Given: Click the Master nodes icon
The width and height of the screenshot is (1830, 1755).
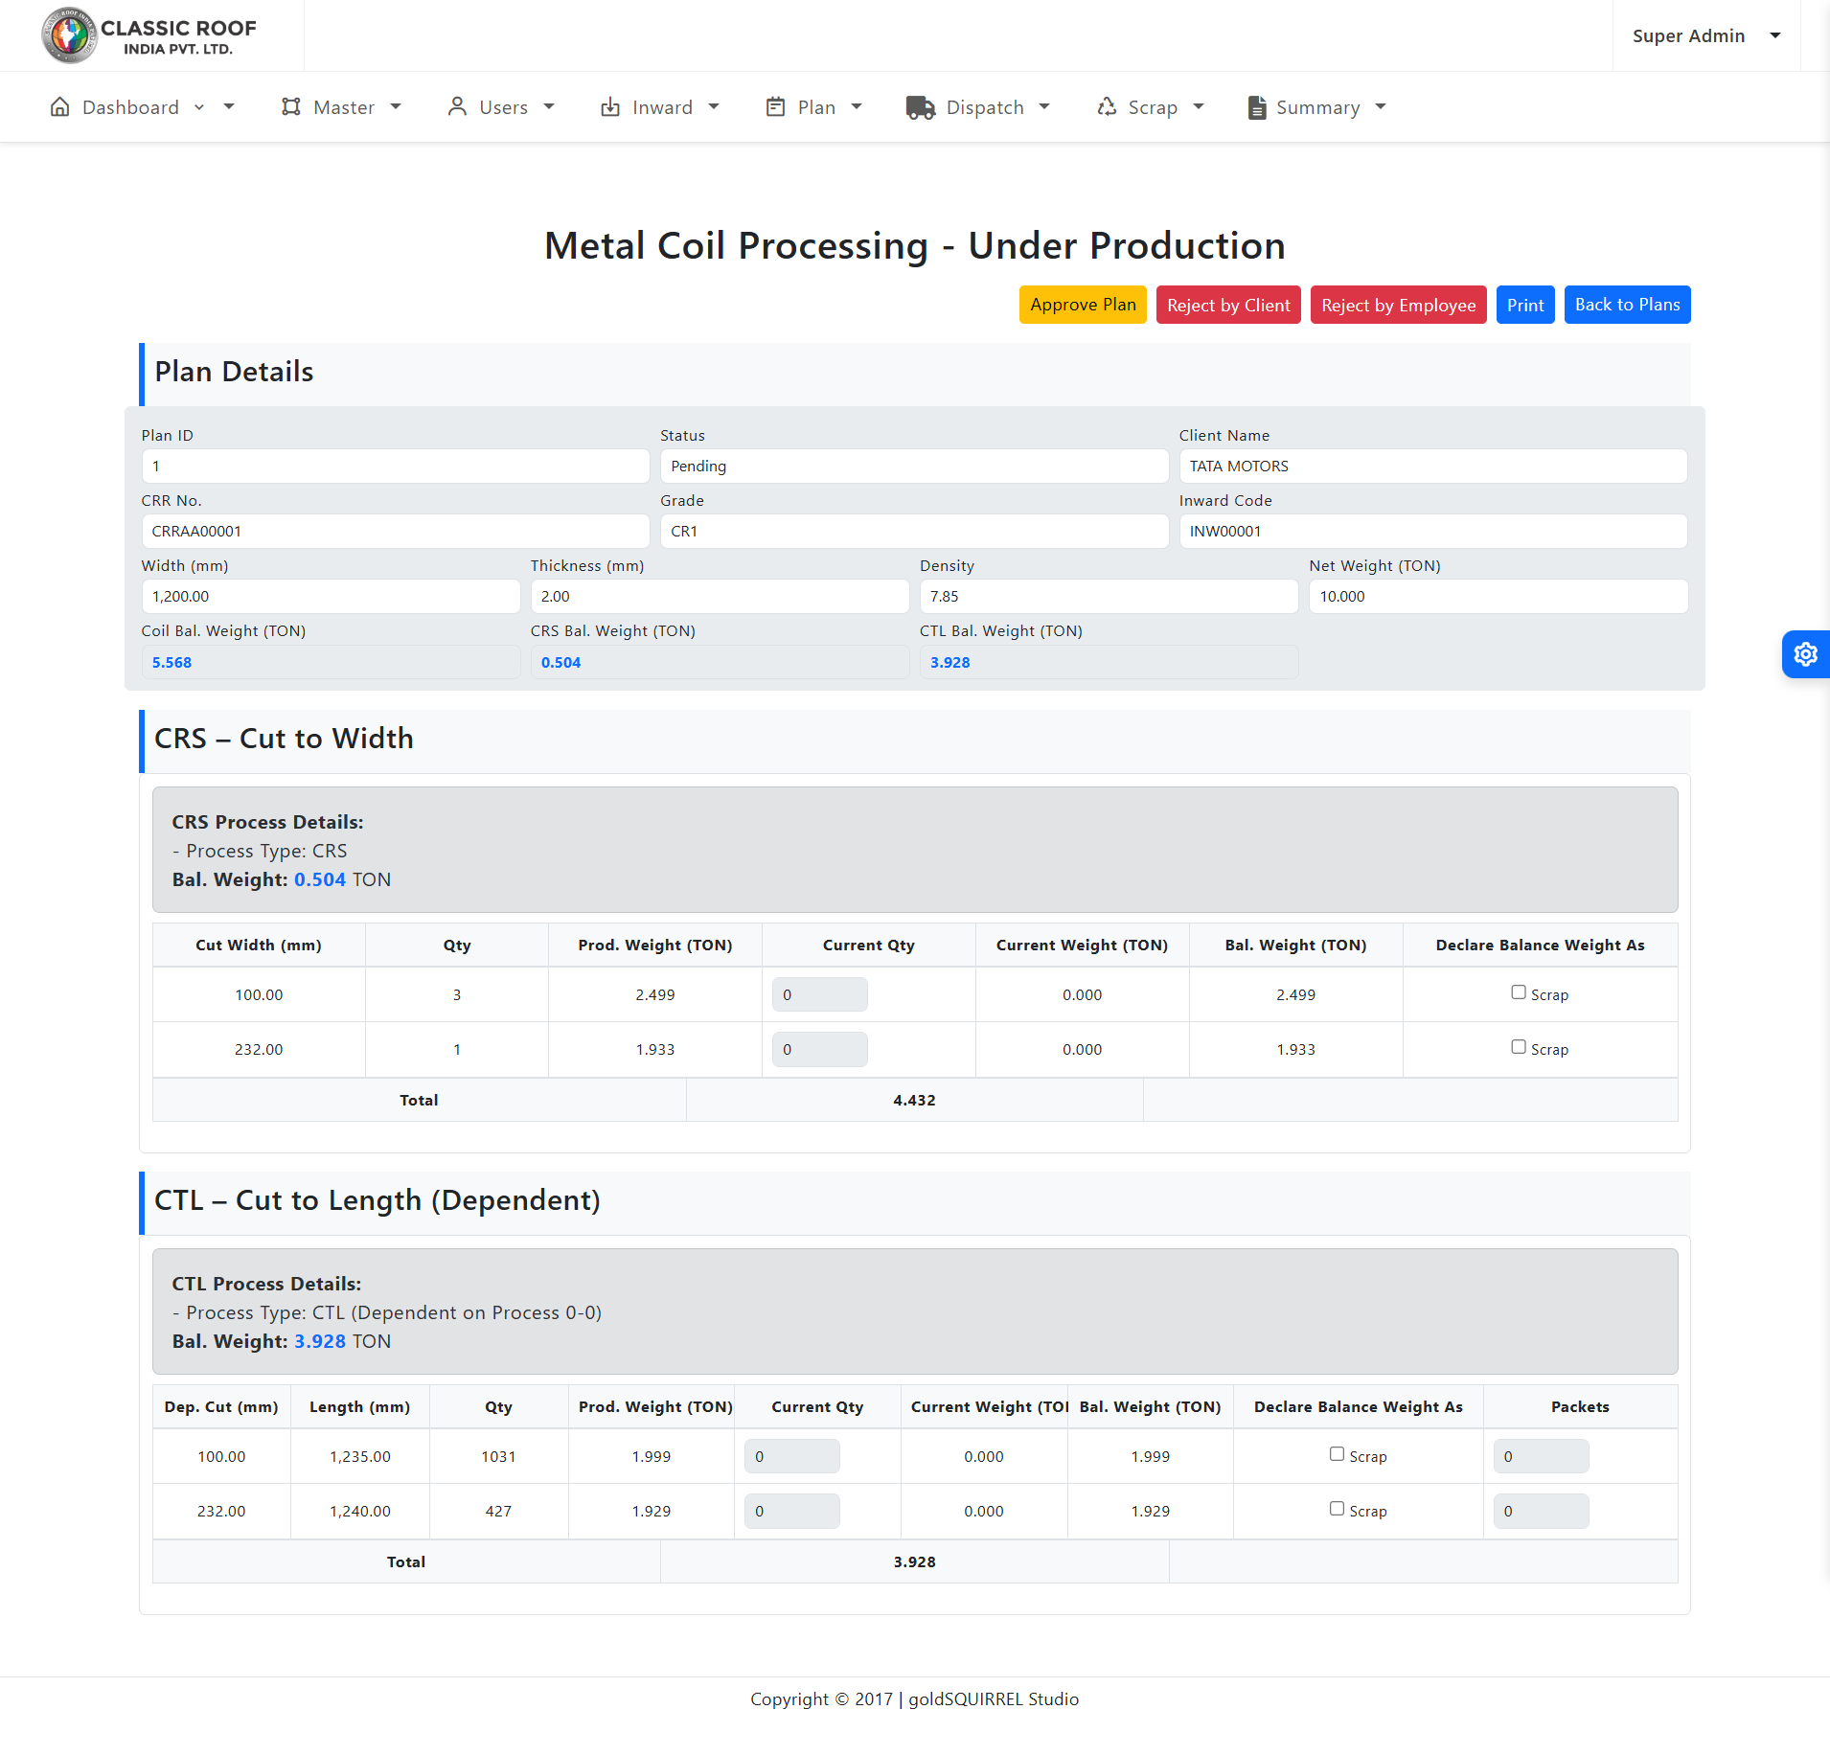Looking at the screenshot, I should (291, 107).
